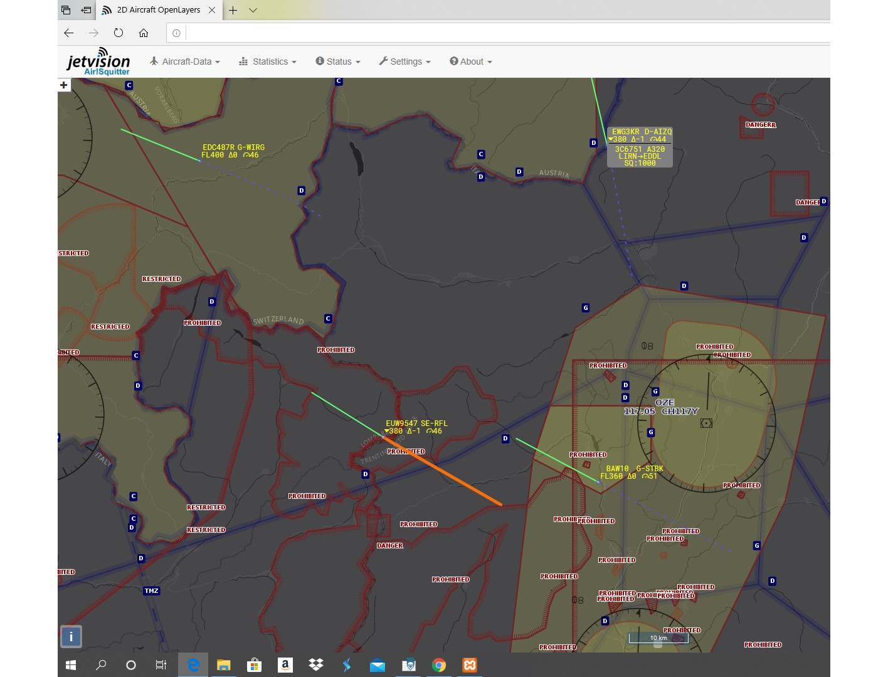
Task: Click the jetvision Air!Squitter logo
Action: pos(98,63)
